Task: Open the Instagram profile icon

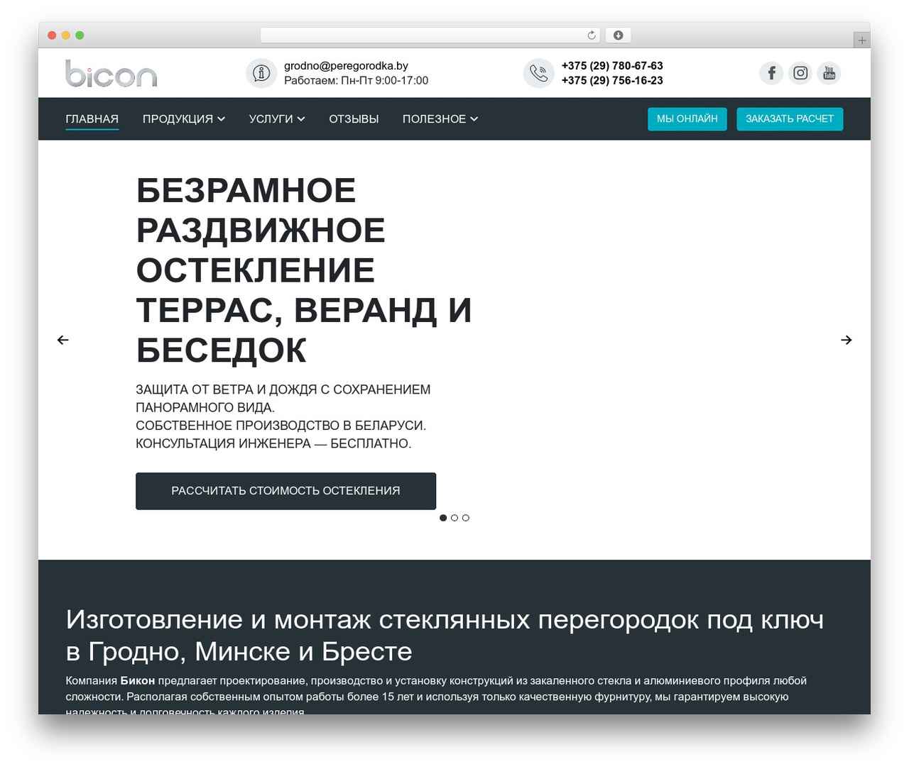Action: [800, 73]
